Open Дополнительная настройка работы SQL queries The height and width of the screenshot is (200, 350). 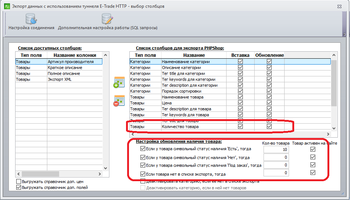[x=108, y=22]
